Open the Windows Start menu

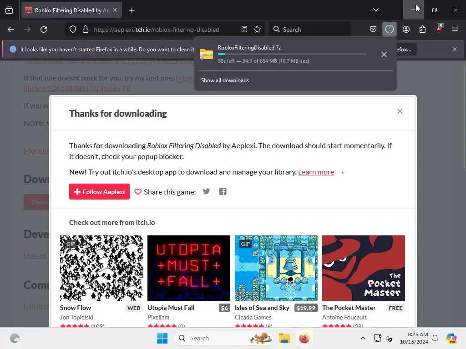coord(162,338)
